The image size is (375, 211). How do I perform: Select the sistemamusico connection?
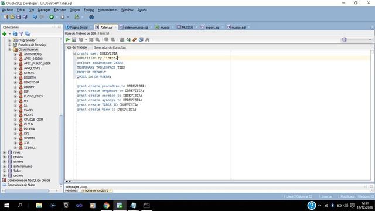23,166
